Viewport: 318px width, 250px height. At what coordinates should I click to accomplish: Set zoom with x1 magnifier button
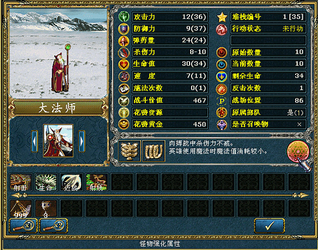23,226
